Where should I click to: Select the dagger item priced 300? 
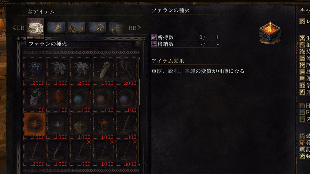tap(127, 124)
